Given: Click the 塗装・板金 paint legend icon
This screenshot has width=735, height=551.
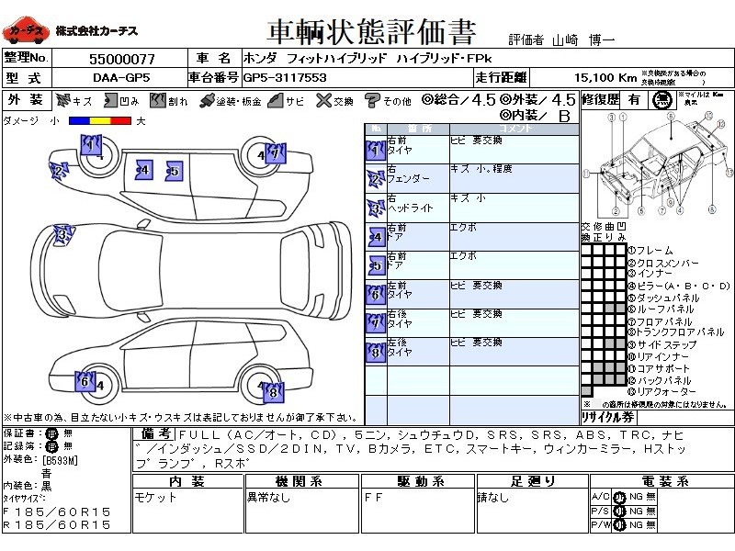Looking at the screenshot, I should point(208,100).
